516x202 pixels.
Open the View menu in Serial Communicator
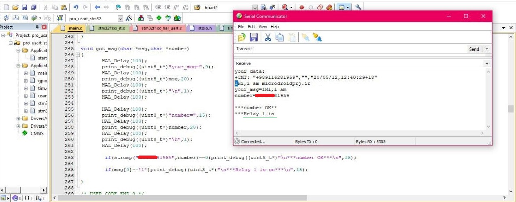263,27
